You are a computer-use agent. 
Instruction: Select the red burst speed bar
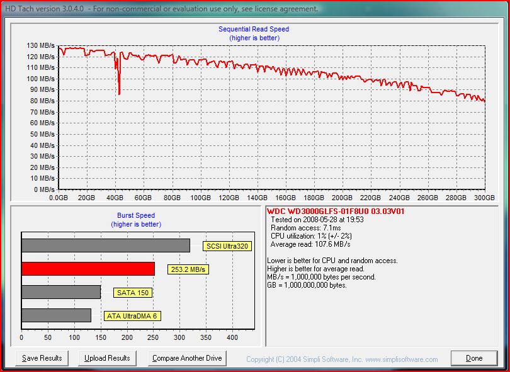88,269
